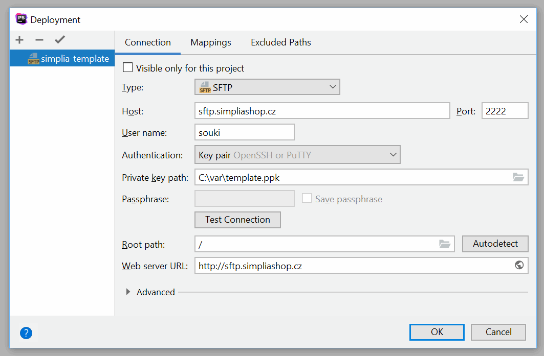Mark server as default with checkmark icon
Screen dimensions: 544x356
click(60, 40)
